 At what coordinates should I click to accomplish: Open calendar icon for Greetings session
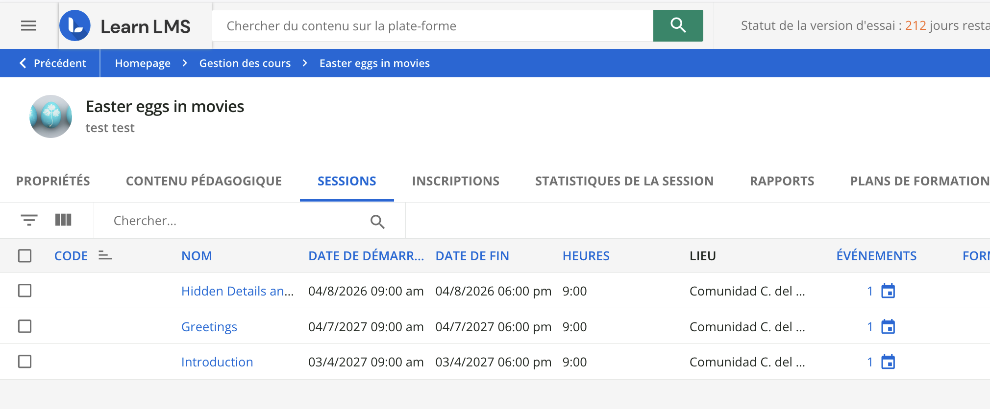click(x=888, y=327)
